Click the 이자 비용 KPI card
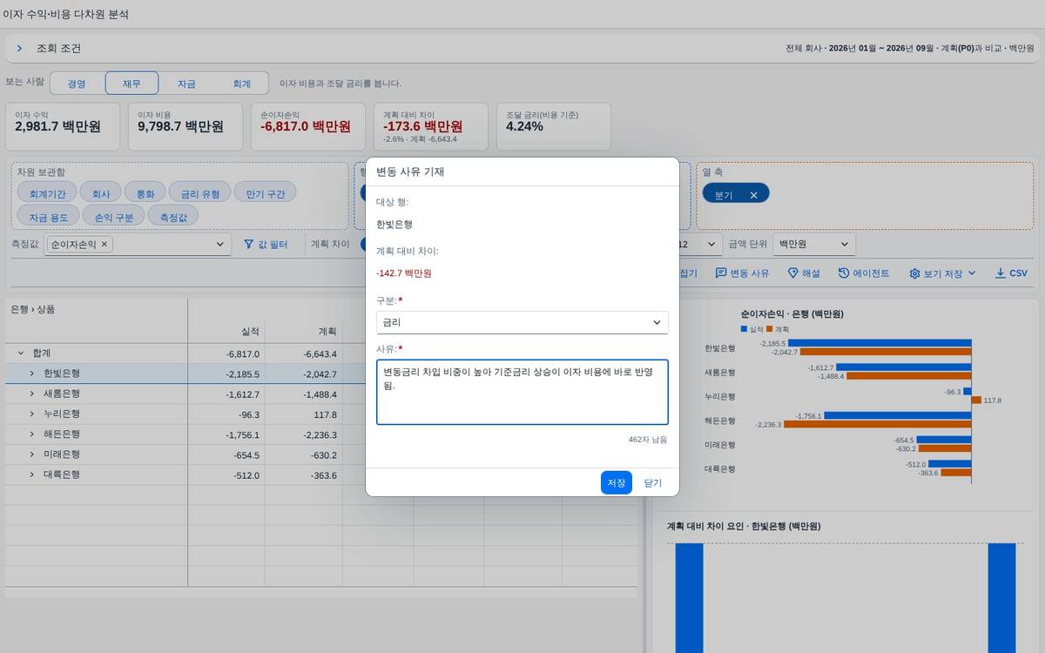This screenshot has height=653, width=1045. click(x=186, y=125)
